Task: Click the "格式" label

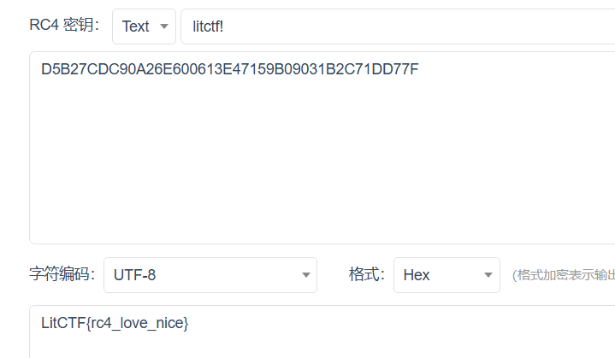Action: click(368, 274)
